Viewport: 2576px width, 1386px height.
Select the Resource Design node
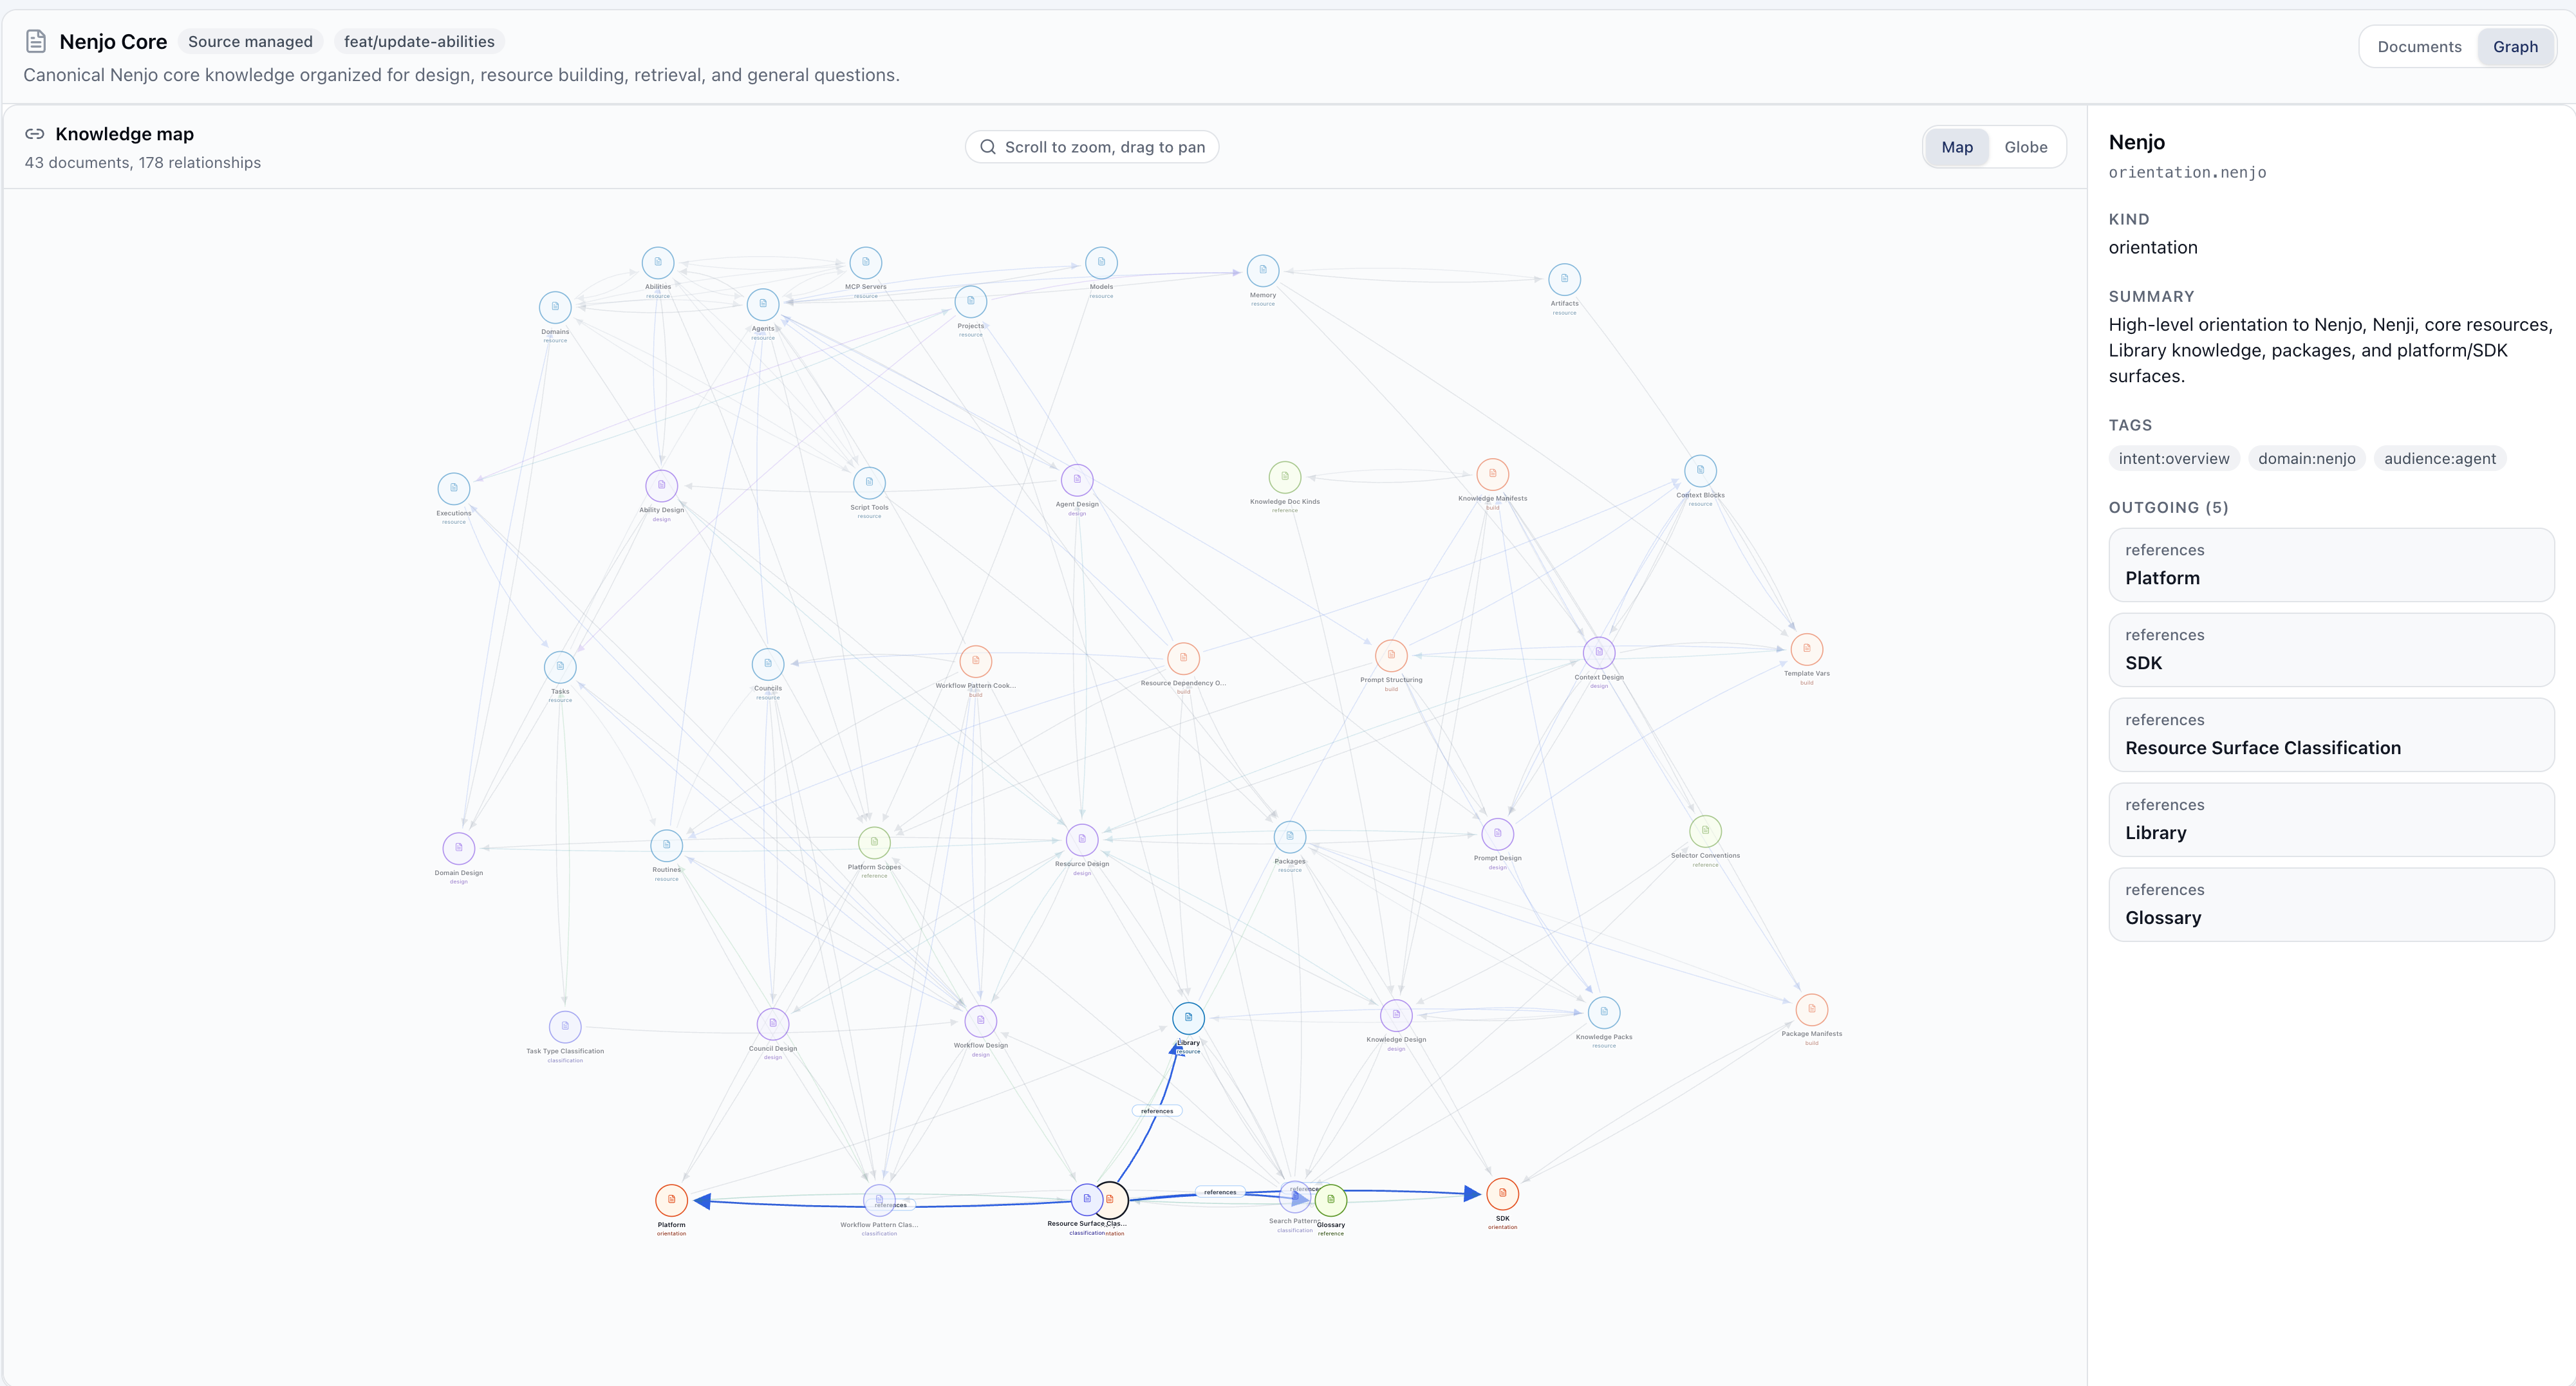pos(1082,839)
